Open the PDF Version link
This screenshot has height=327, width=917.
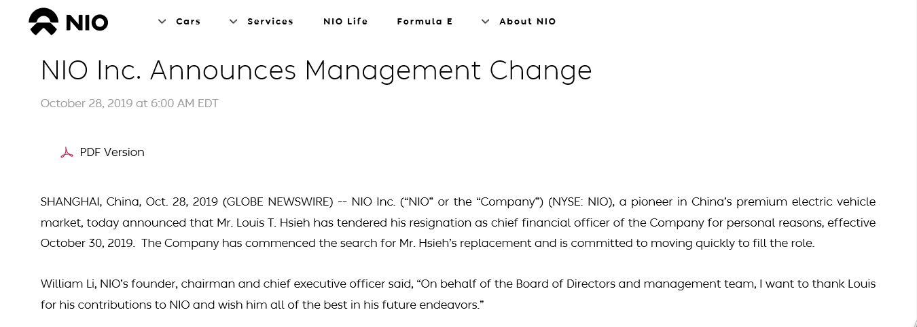point(112,153)
